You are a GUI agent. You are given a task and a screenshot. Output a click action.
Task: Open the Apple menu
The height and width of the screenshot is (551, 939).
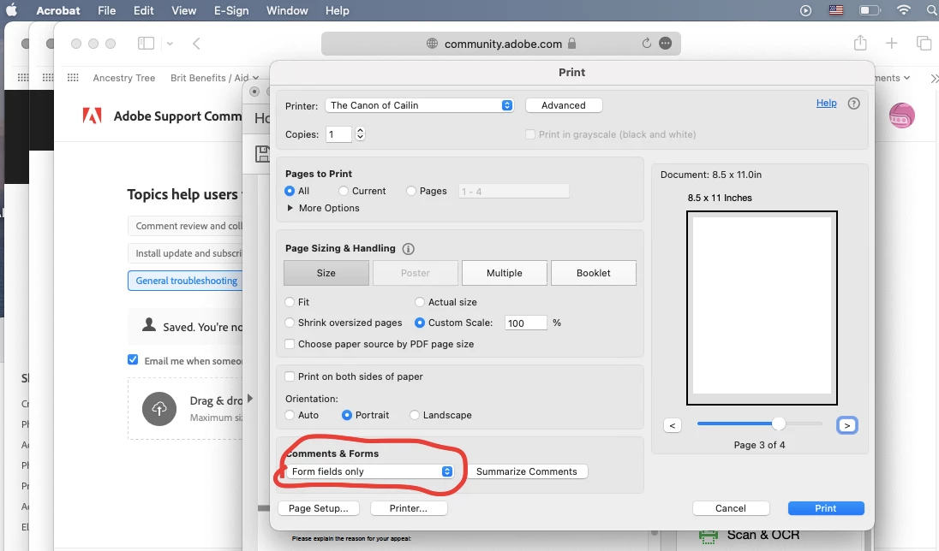point(11,10)
